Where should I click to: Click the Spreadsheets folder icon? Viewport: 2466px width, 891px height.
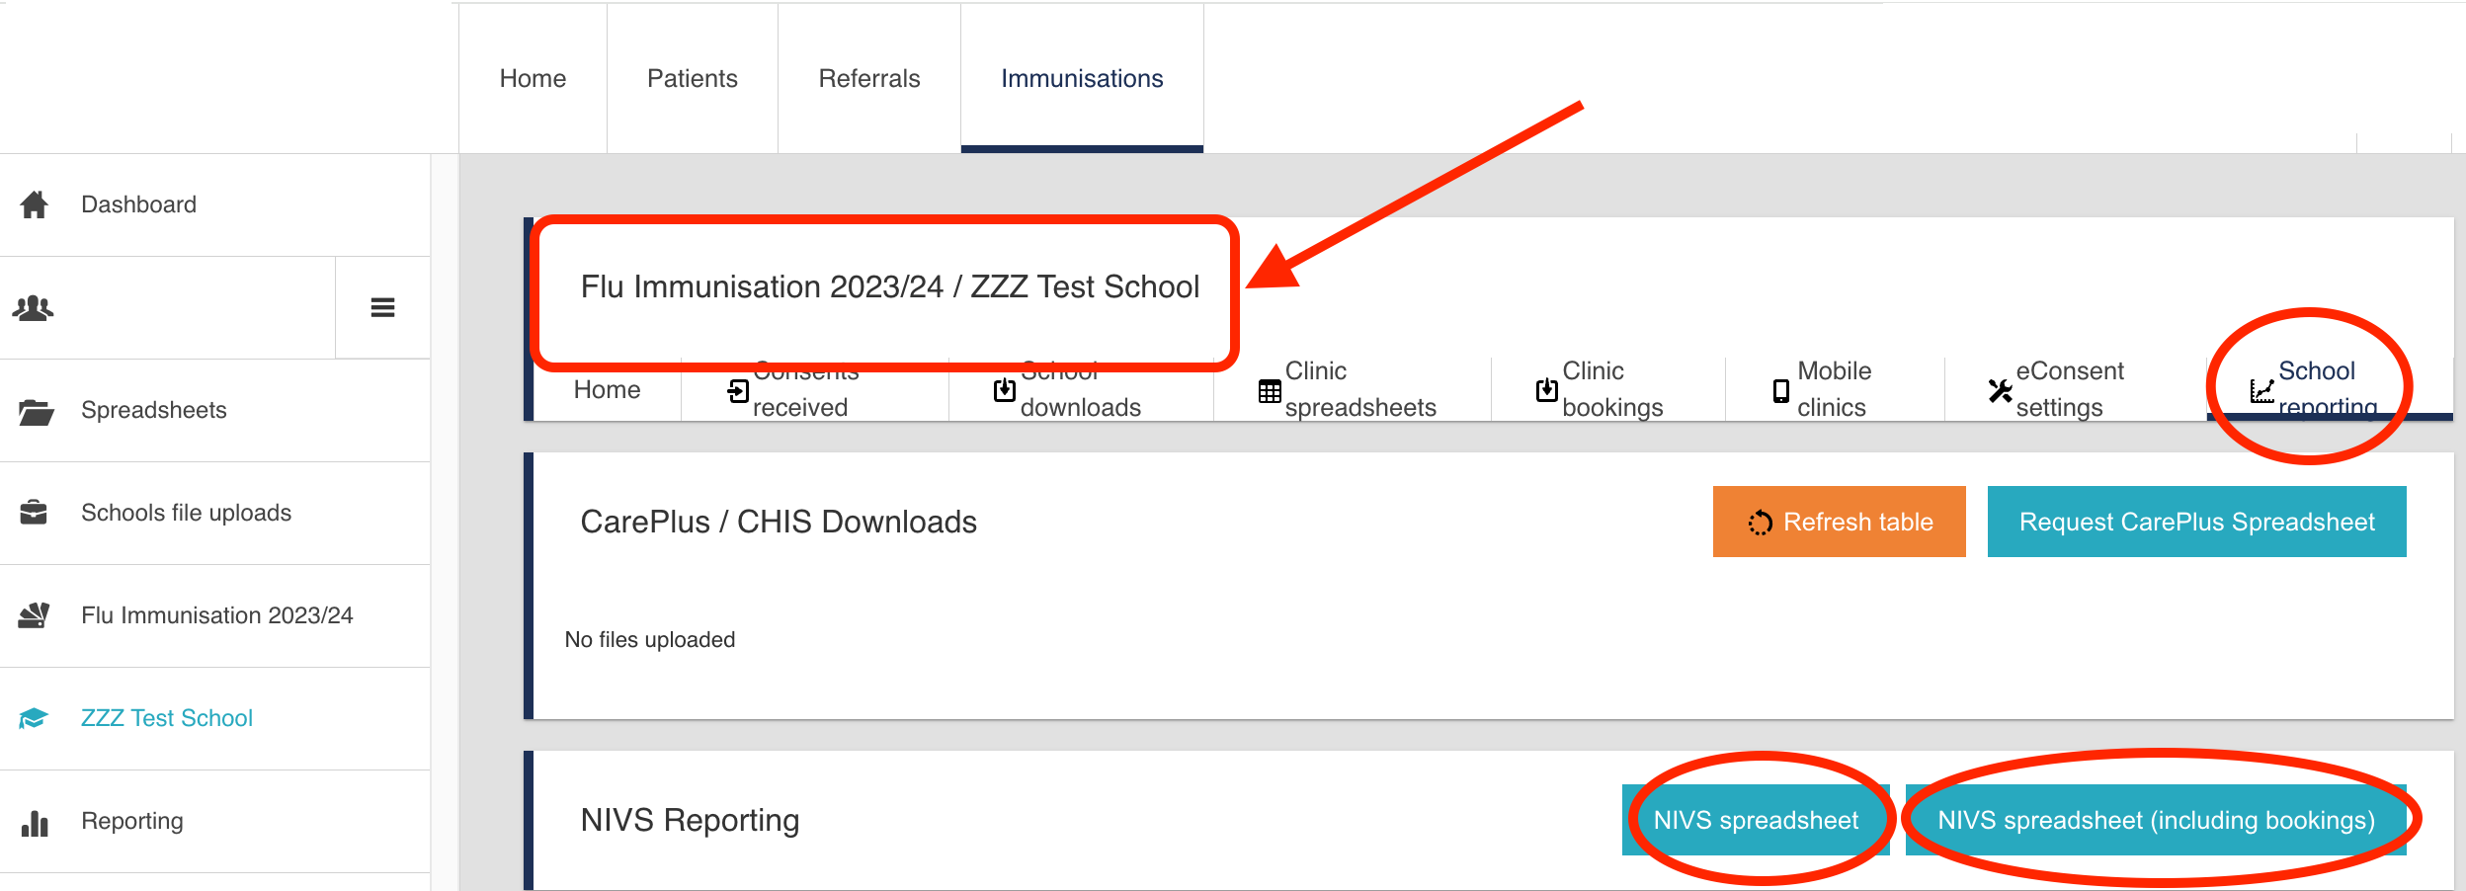click(x=36, y=411)
